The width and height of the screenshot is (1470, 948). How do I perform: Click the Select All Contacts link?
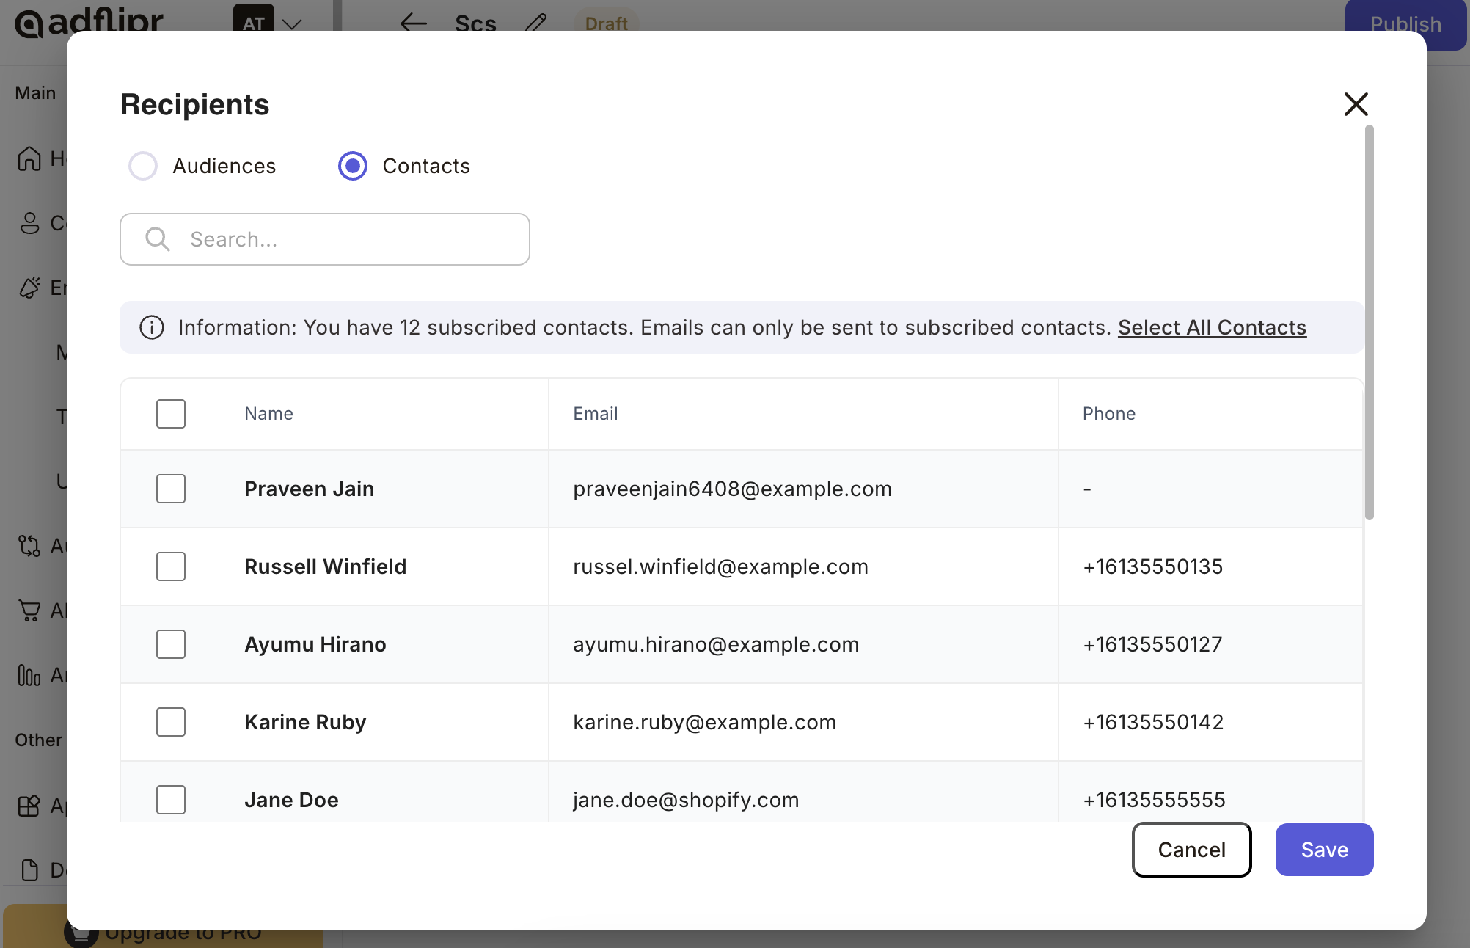[x=1212, y=327]
